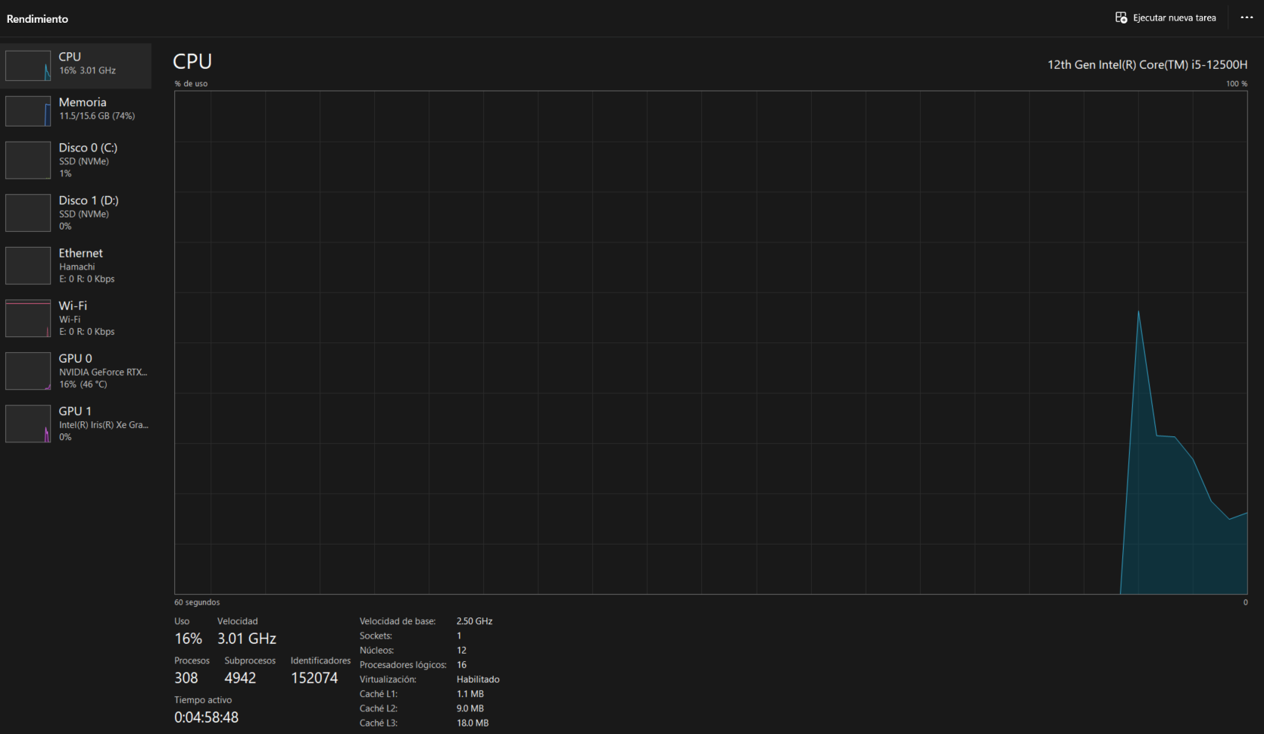This screenshot has width=1264, height=734.
Task: Select GPU 0 NVIDIA GeForce entry
Action: 76,370
